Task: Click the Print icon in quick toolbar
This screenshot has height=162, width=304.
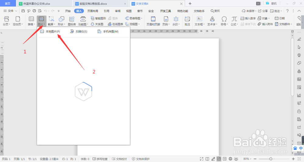Action: coord(34,11)
